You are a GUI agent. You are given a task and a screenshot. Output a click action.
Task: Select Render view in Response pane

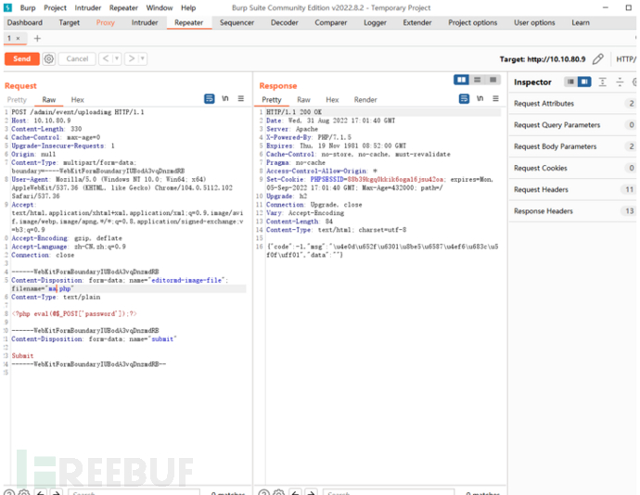tap(365, 99)
